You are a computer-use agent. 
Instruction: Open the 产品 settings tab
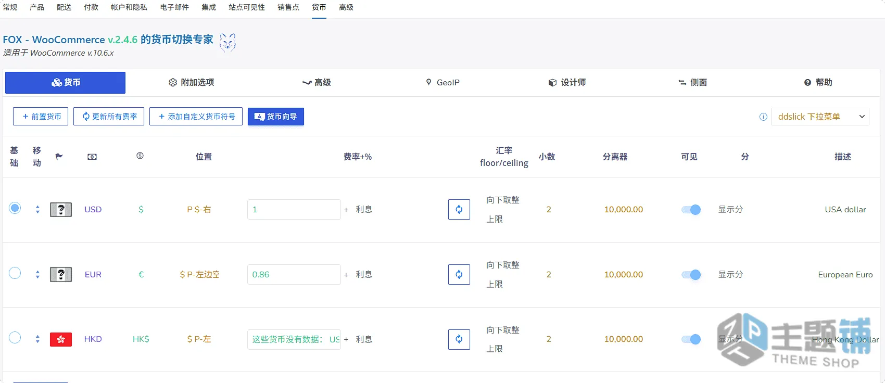coord(37,7)
